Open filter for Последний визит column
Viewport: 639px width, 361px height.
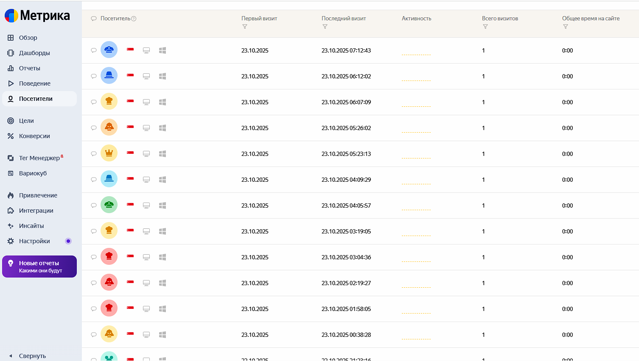(325, 27)
